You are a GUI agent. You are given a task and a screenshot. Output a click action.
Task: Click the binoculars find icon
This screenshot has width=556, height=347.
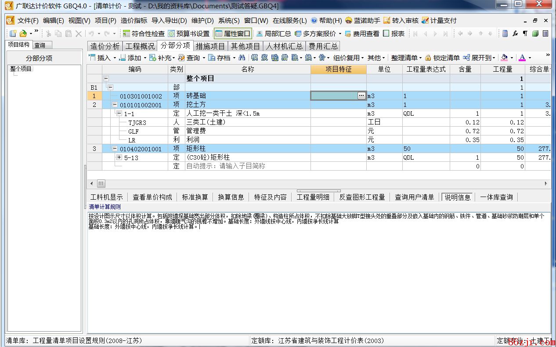[242, 58]
